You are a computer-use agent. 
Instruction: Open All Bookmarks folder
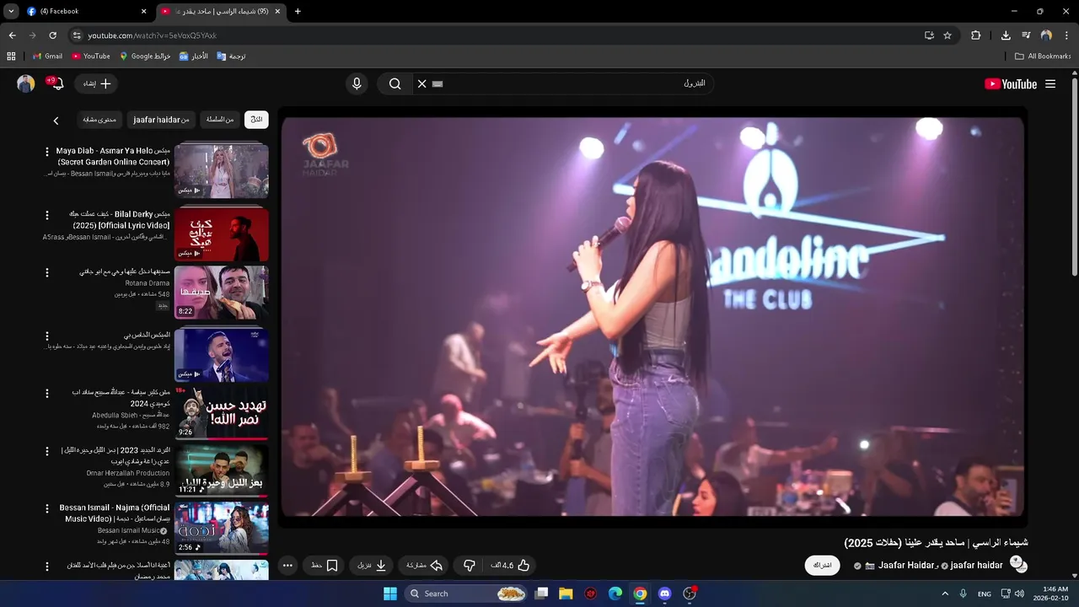(1043, 56)
